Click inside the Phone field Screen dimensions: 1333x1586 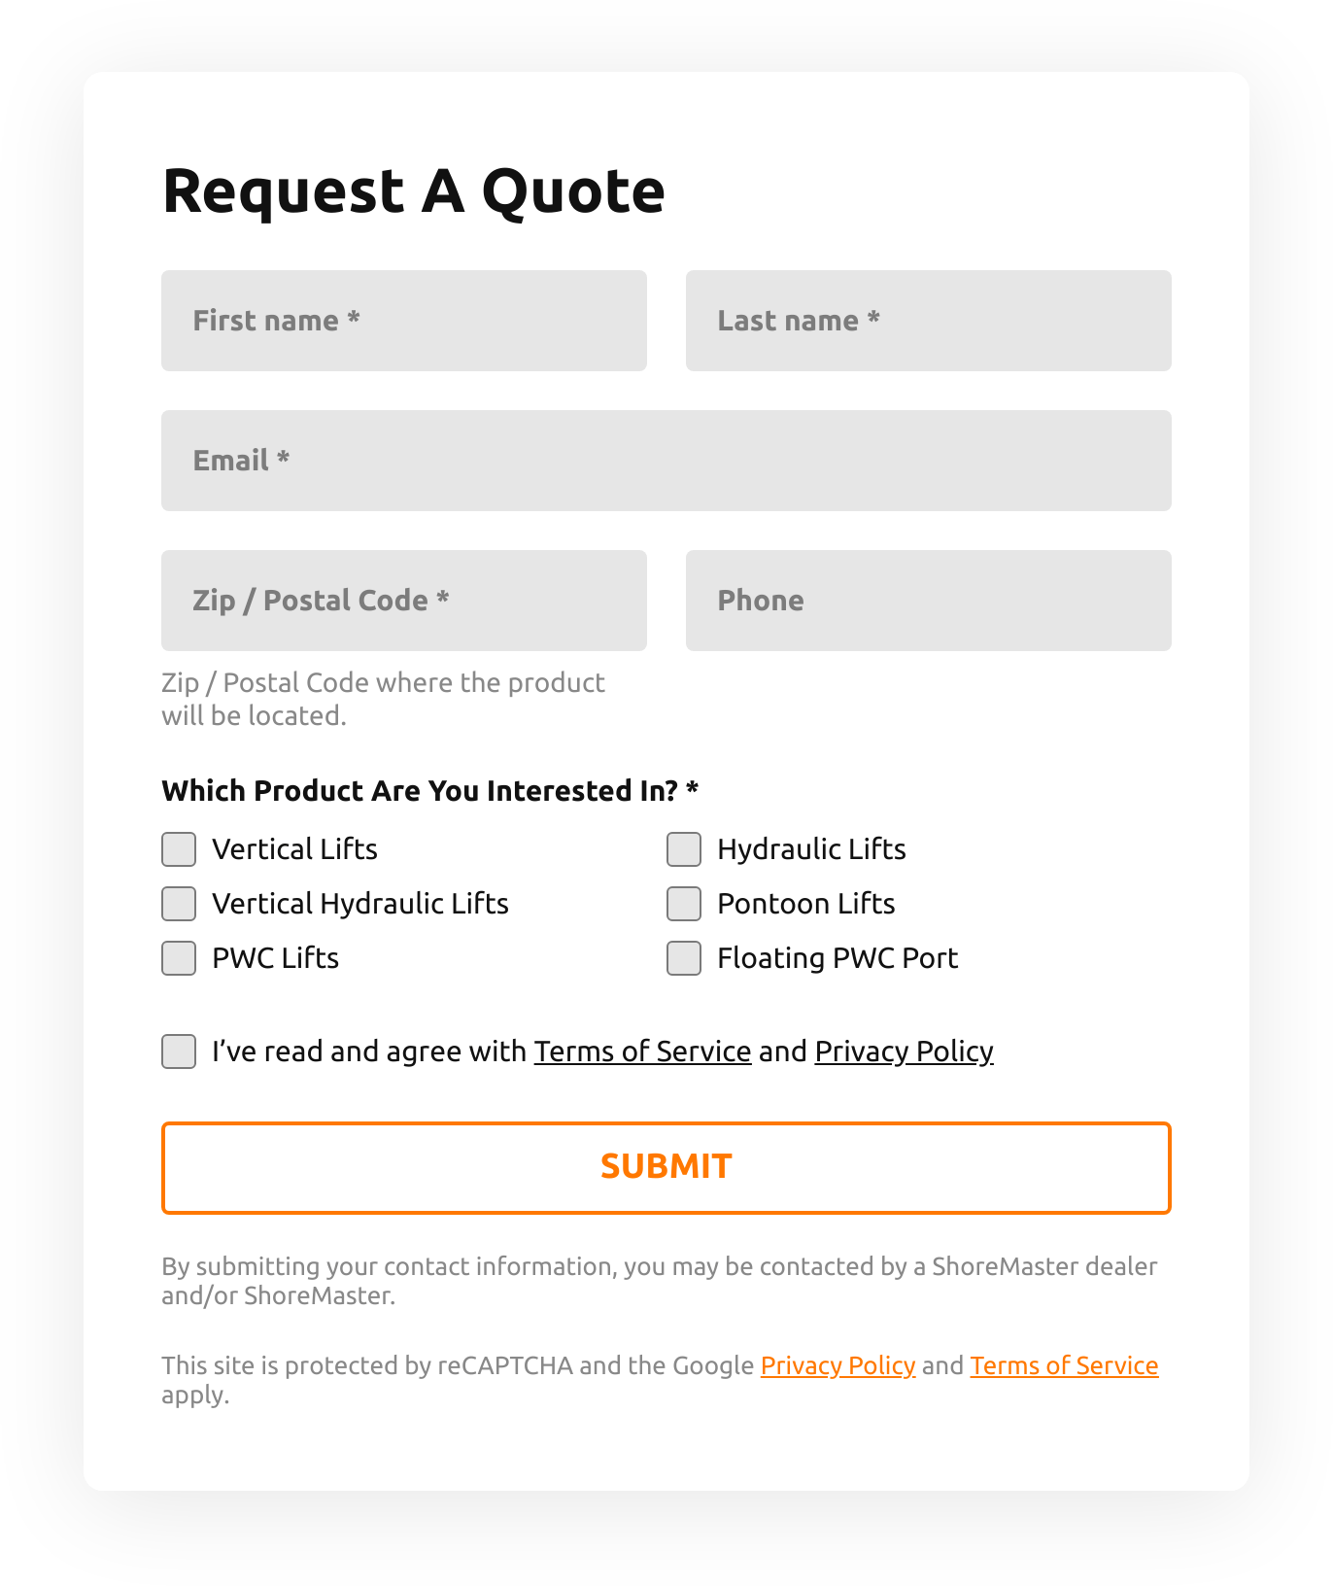928,601
